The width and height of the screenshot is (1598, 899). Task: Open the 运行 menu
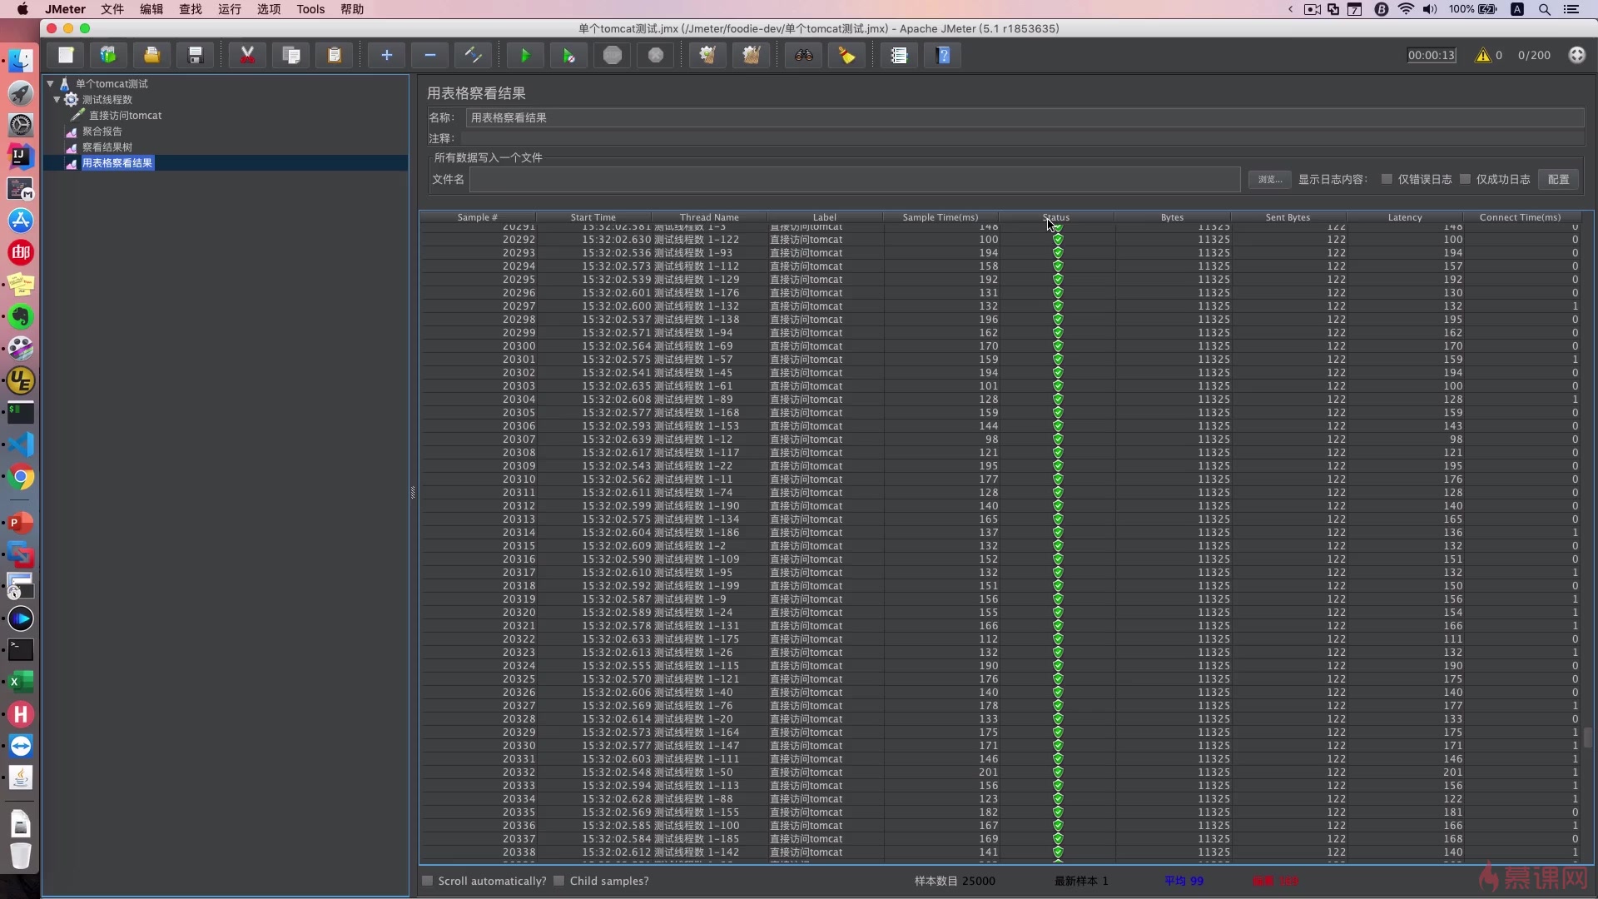[229, 9]
